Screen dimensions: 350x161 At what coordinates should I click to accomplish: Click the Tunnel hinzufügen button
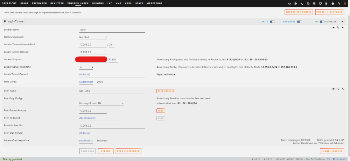click(329, 12)
